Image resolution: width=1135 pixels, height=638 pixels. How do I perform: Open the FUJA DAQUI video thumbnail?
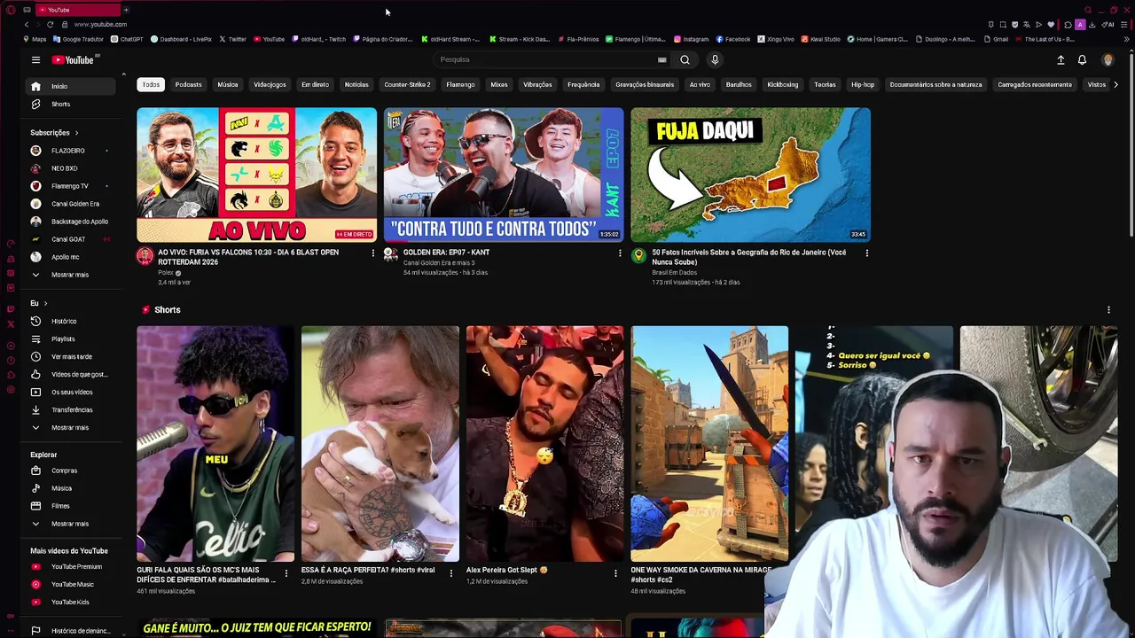[750, 175]
